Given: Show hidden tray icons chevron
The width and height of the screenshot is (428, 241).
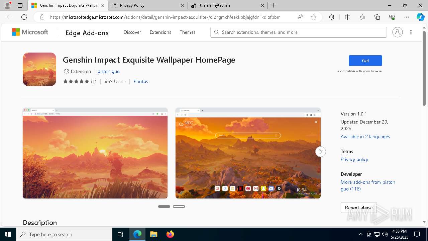Looking at the screenshot, I should point(360,234).
